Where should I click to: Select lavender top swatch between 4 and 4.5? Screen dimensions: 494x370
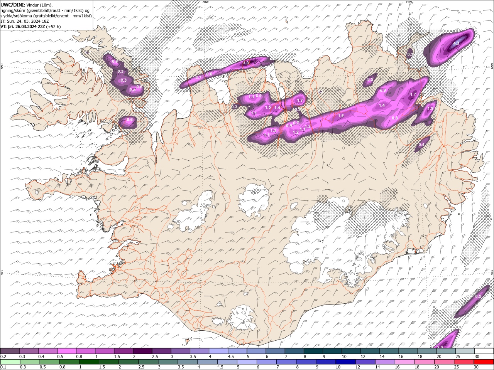click(x=218, y=351)
